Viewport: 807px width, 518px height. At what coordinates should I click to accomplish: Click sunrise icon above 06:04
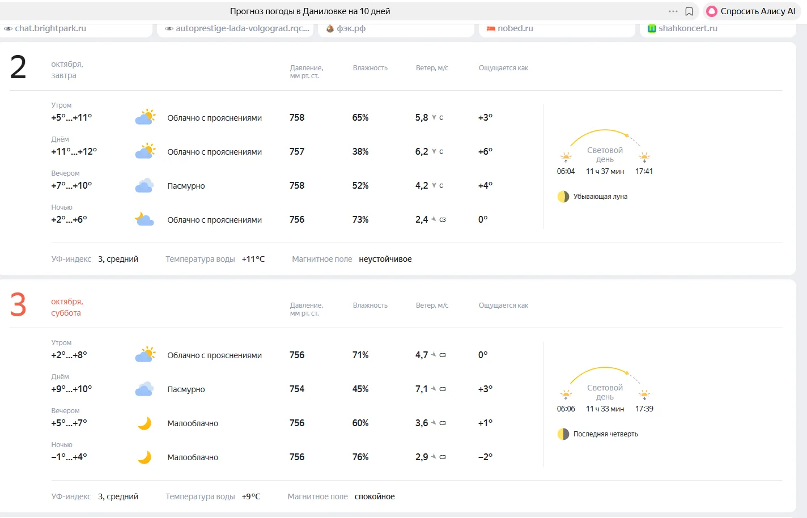click(x=566, y=158)
